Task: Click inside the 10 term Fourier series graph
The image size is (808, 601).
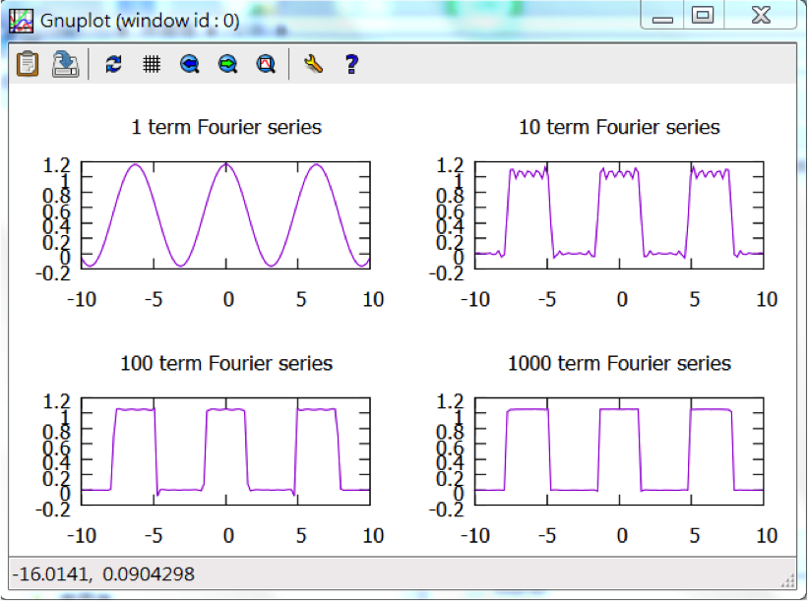Action: (619, 216)
